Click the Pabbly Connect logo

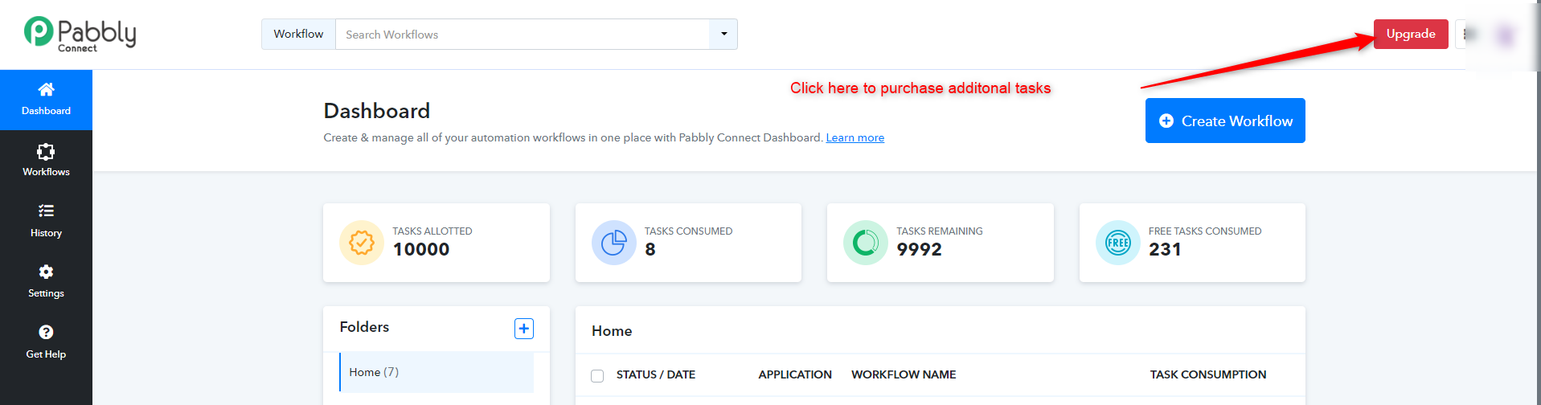pyautogui.click(x=80, y=35)
